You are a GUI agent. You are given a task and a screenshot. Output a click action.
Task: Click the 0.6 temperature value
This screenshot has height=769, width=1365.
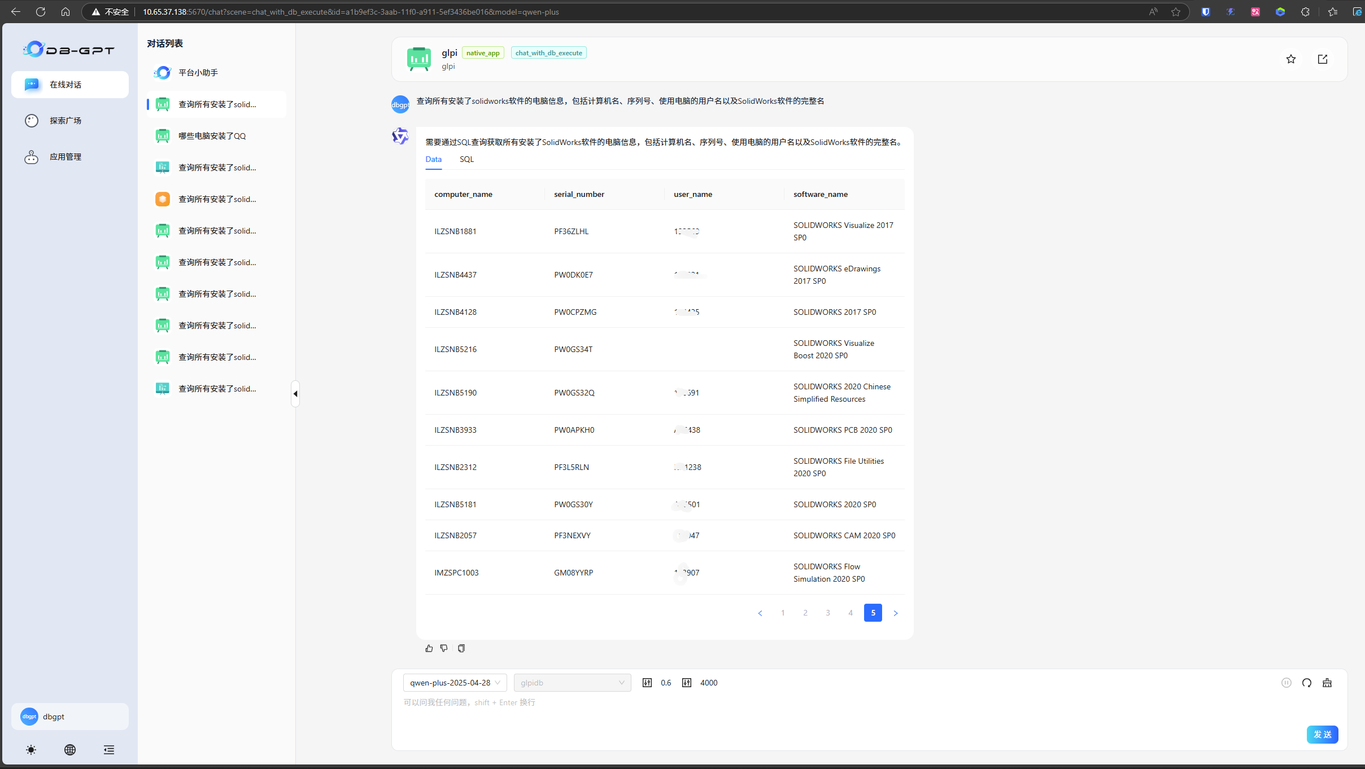pyautogui.click(x=666, y=683)
